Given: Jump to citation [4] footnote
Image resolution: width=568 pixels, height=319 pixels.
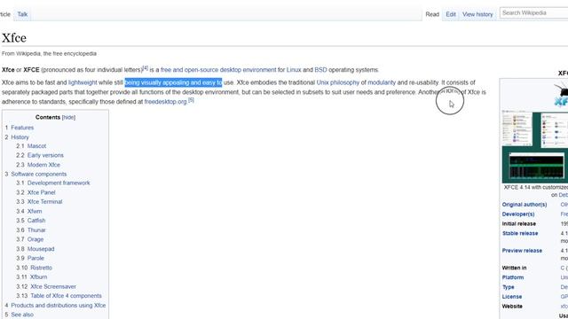Looking at the screenshot, I should point(146,67).
